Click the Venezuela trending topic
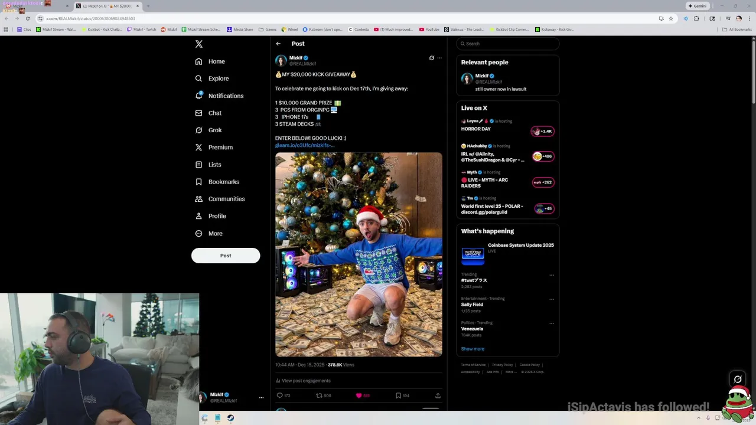The width and height of the screenshot is (756, 425). pyautogui.click(x=472, y=329)
